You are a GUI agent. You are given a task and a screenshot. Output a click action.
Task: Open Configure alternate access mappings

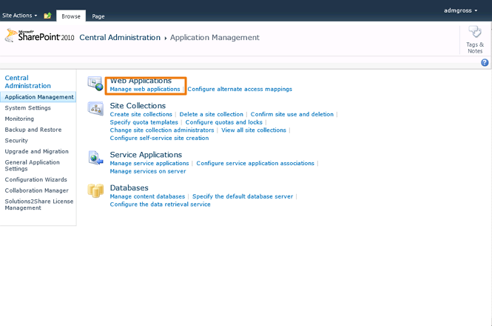[240, 90]
